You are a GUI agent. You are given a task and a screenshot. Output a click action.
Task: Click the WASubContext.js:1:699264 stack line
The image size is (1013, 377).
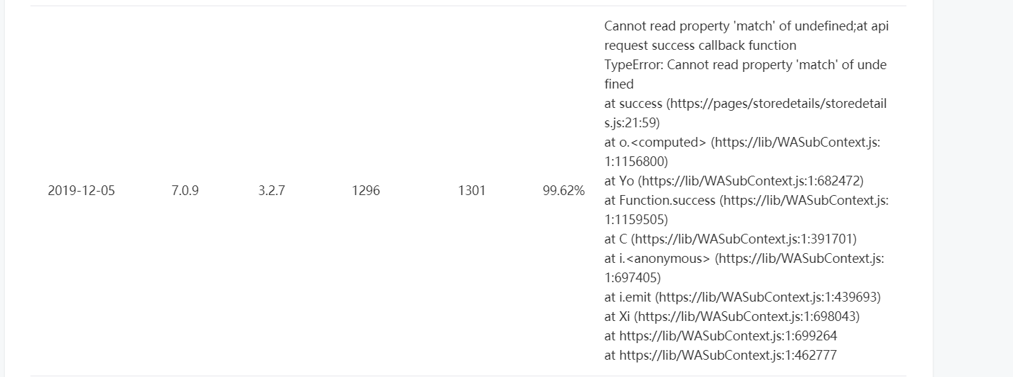720,336
